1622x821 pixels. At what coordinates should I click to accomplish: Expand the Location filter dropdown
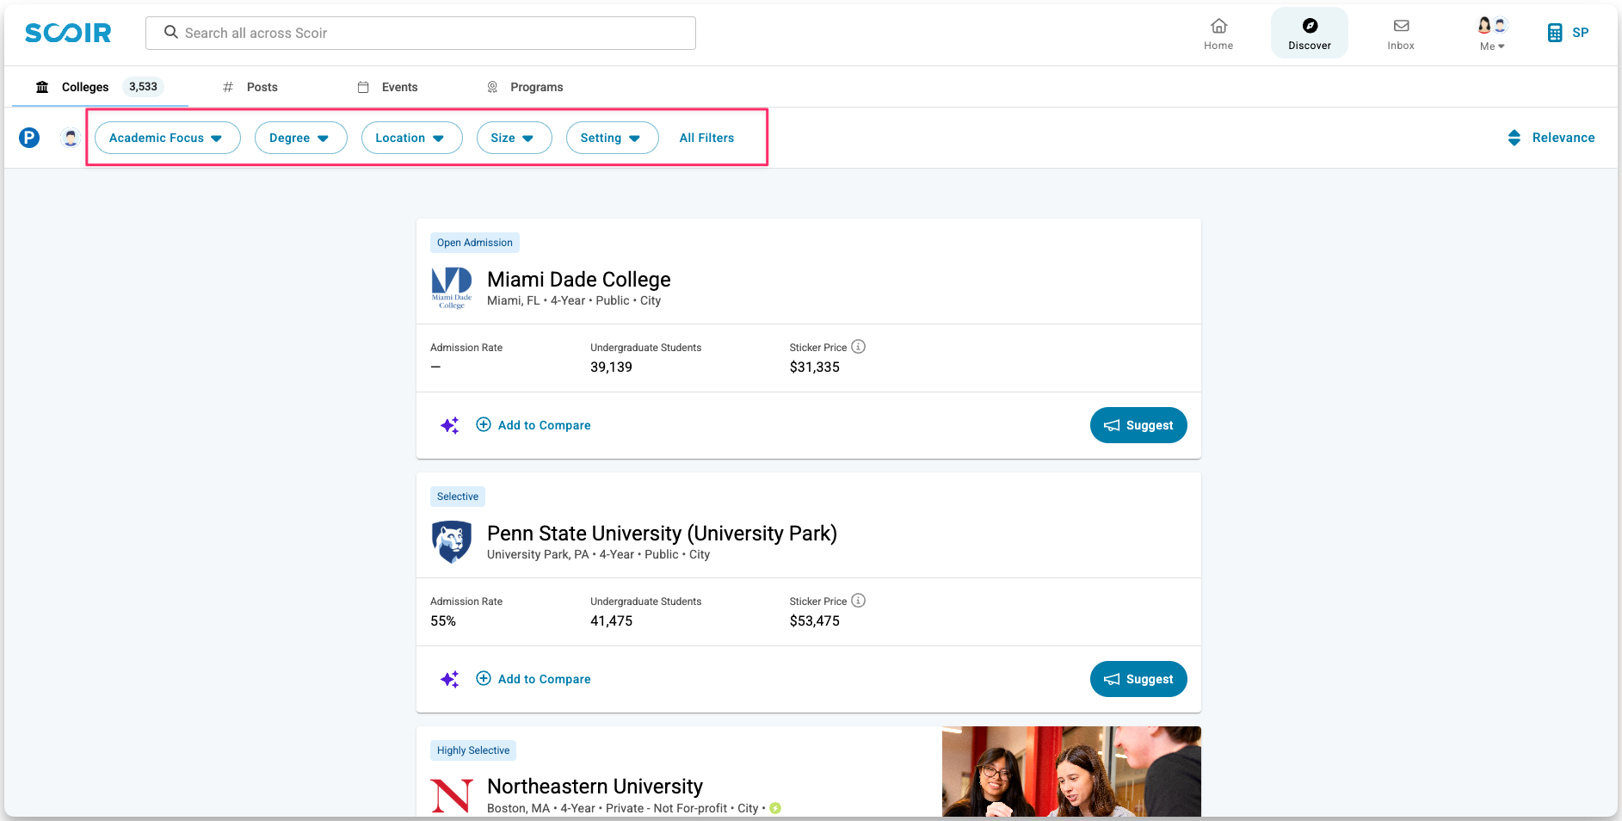coord(411,138)
